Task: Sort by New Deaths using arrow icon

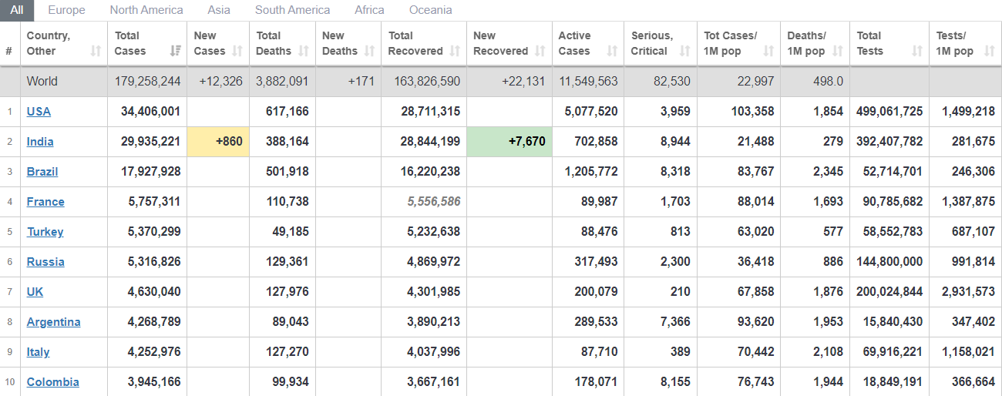Action: pos(369,51)
